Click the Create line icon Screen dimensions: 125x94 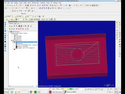[9, 8]
